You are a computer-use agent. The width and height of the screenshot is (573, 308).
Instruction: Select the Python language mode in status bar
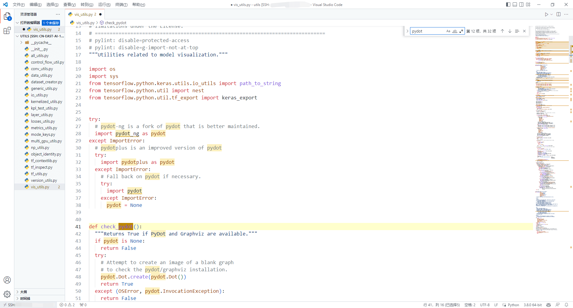[514, 305]
